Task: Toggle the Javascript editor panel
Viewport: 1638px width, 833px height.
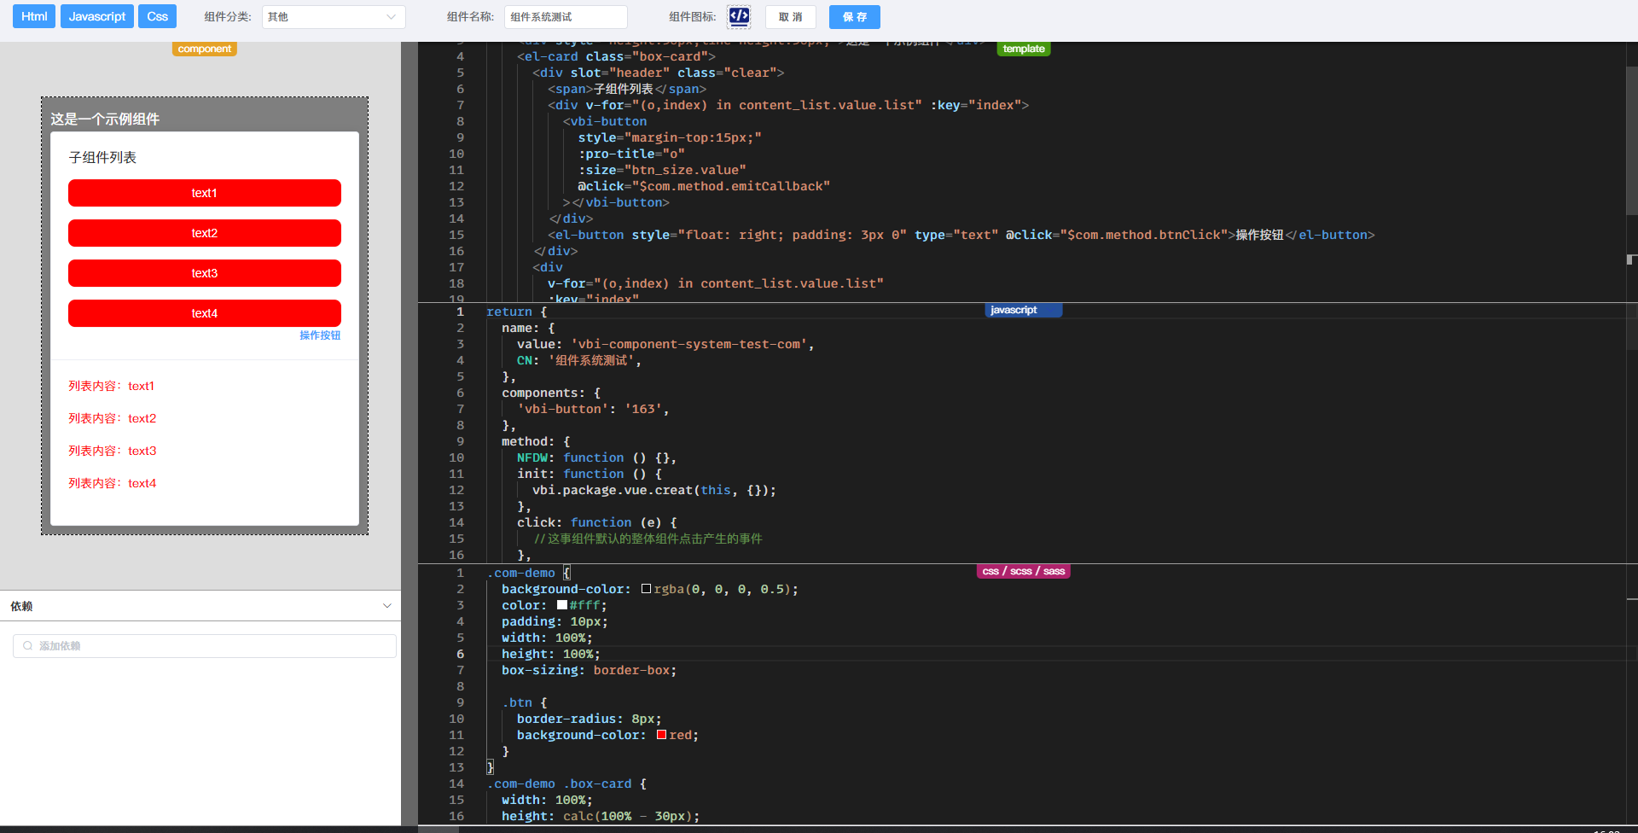Action: coord(97,16)
